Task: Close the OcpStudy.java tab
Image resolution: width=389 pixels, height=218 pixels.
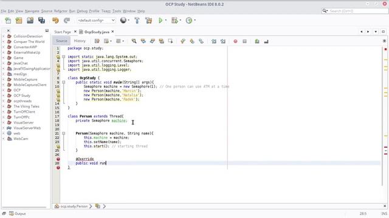Action: coord(112,31)
